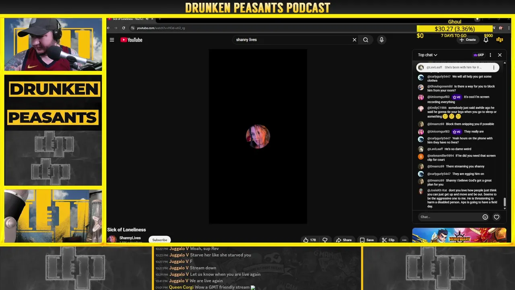Open the @curlygurly5447 'some clothes' message author

(439, 77)
